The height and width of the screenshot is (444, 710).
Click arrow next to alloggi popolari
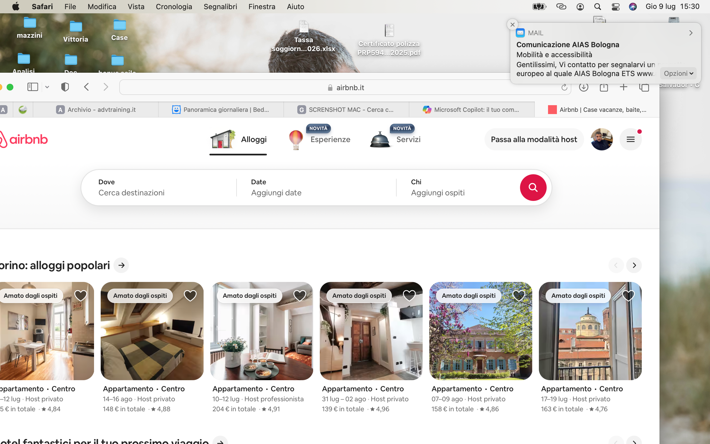click(121, 265)
